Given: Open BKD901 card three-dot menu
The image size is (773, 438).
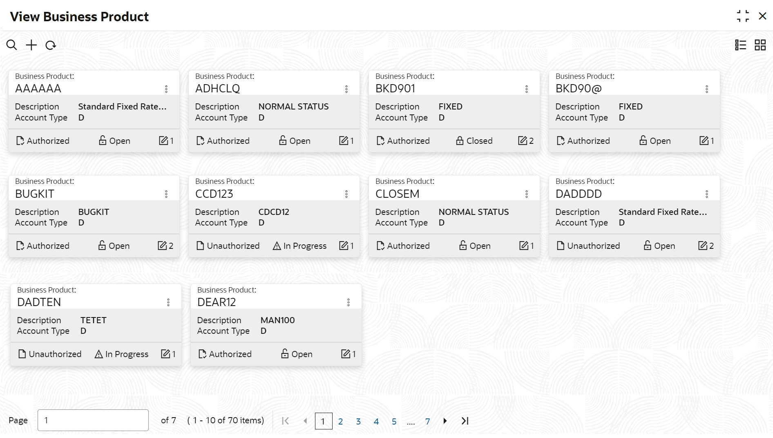Looking at the screenshot, I should click(527, 89).
